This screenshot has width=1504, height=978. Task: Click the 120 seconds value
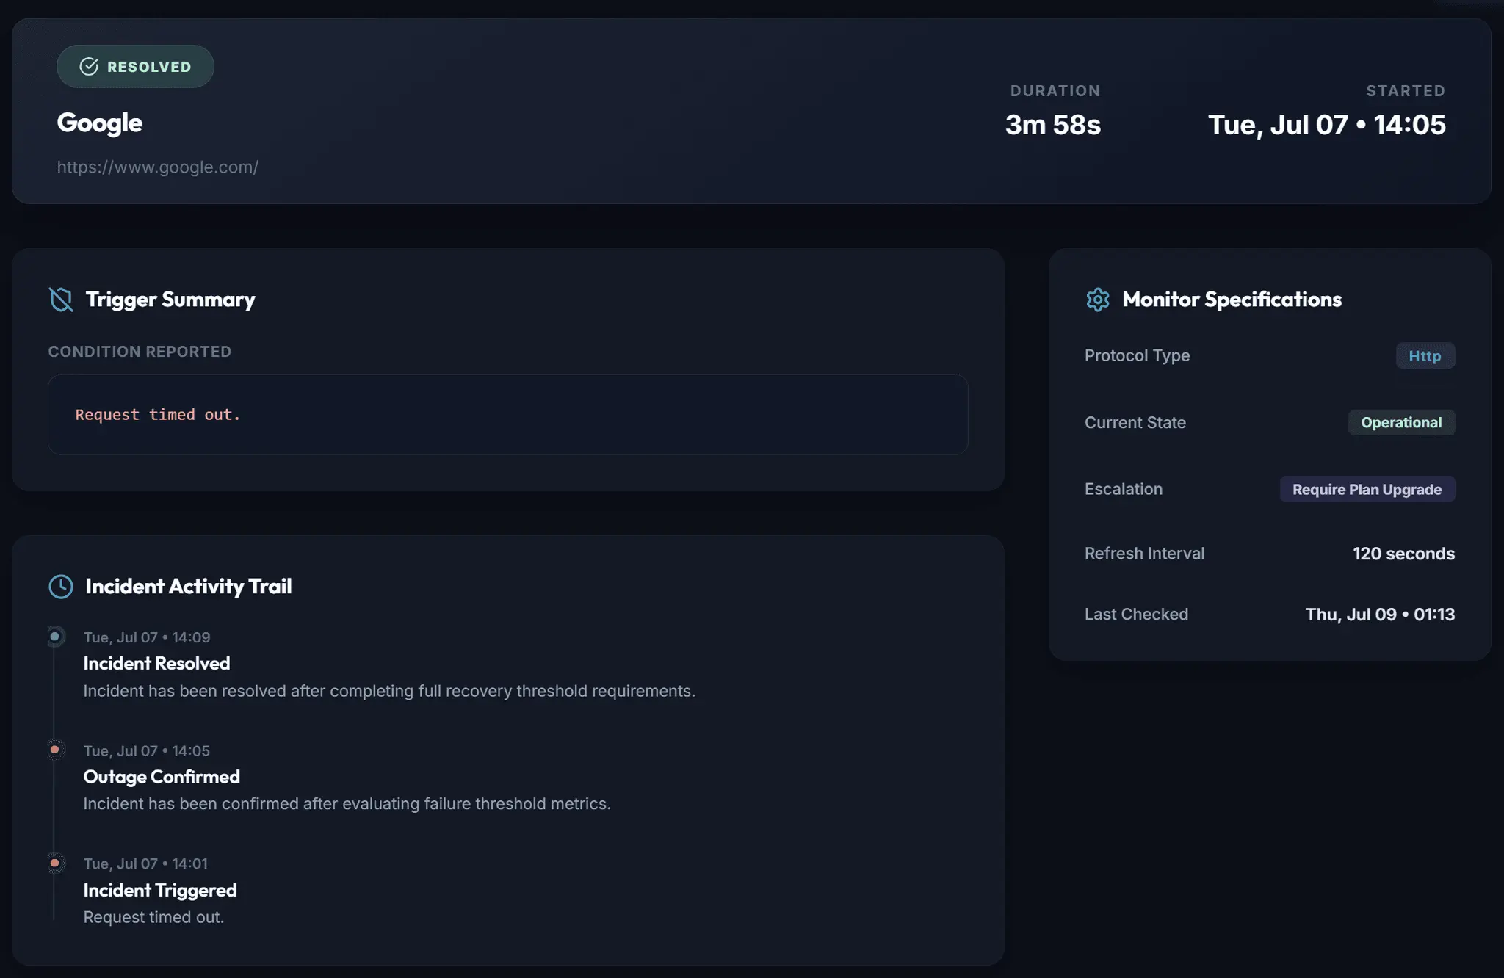(x=1403, y=554)
